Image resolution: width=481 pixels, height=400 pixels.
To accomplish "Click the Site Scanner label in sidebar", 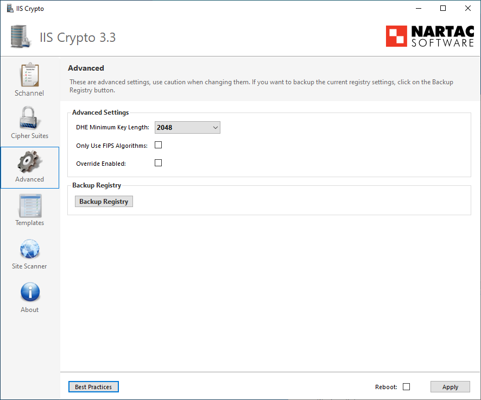I will pos(29,266).
